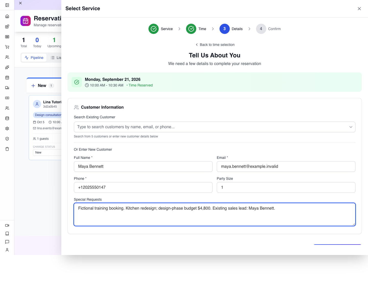Close the banner with small X
Image resolution: width=368 pixels, height=306 pixels.
20,3
